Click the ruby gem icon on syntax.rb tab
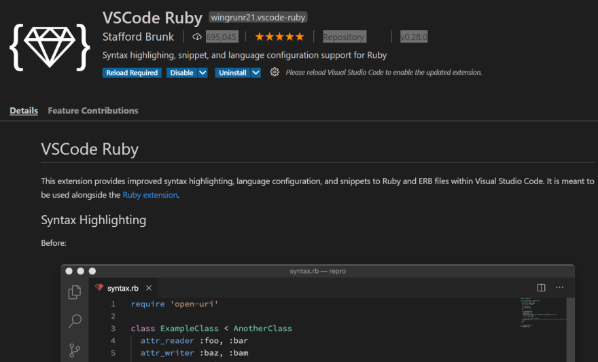This screenshot has height=362, width=598. click(99, 287)
